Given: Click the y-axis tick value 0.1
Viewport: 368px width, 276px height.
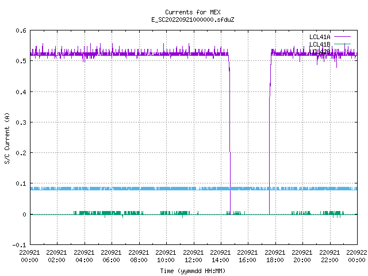Looking at the screenshot, I should click(21, 183).
